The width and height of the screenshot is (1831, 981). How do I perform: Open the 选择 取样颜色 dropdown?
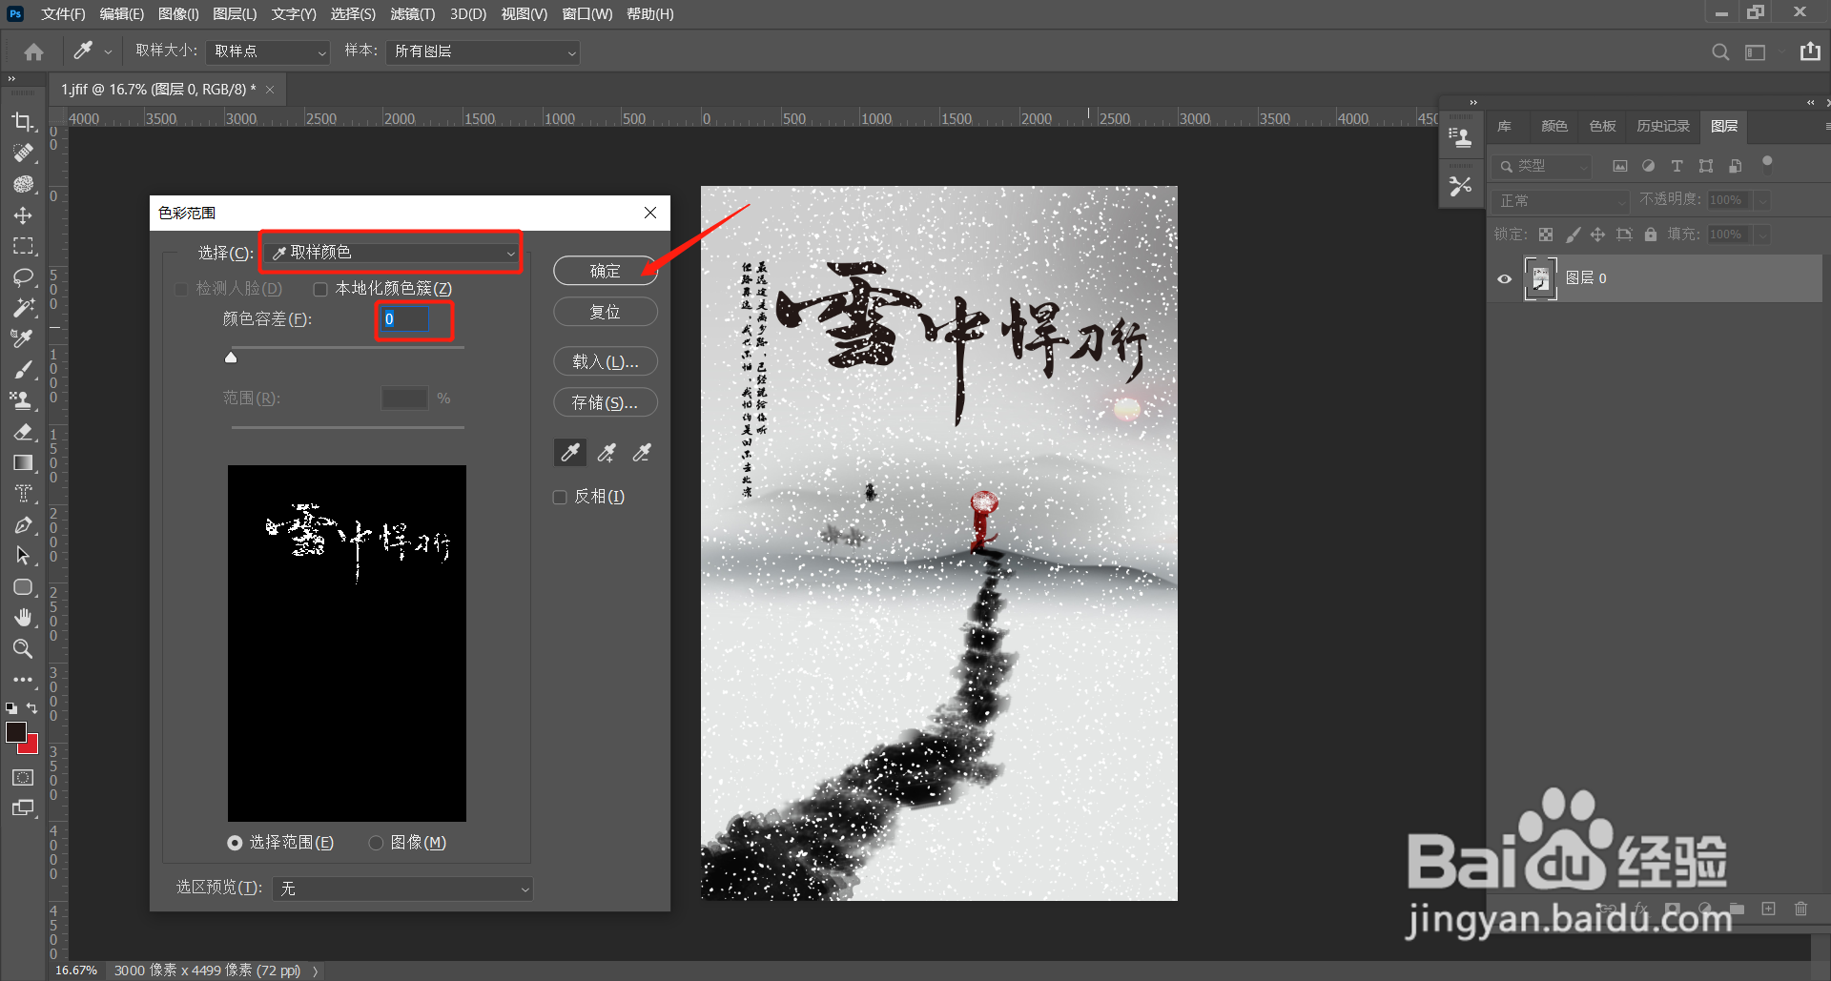(x=392, y=253)
